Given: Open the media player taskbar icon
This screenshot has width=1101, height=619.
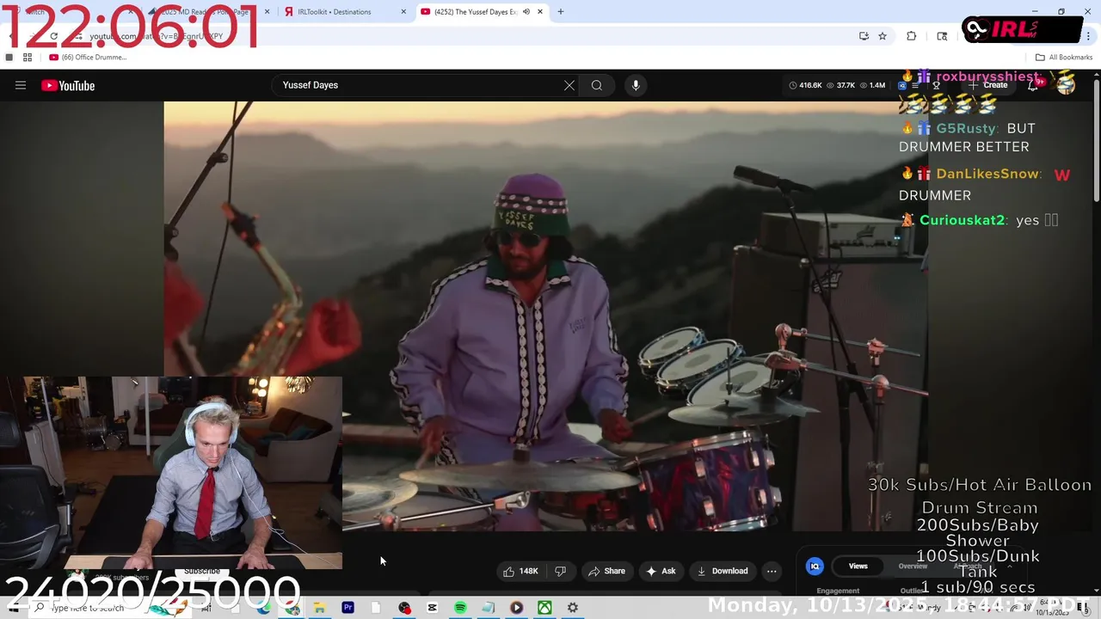Looking at the screenshot, I should tap(516, 608).
